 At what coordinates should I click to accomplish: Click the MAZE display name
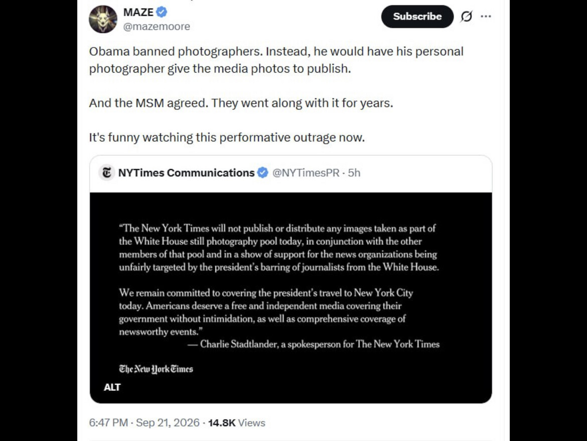(x=138, y=12)
